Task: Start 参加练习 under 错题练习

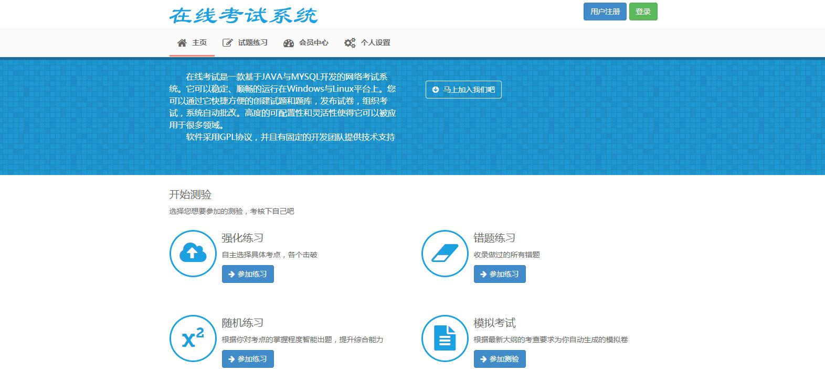Action: coord(500,274)
